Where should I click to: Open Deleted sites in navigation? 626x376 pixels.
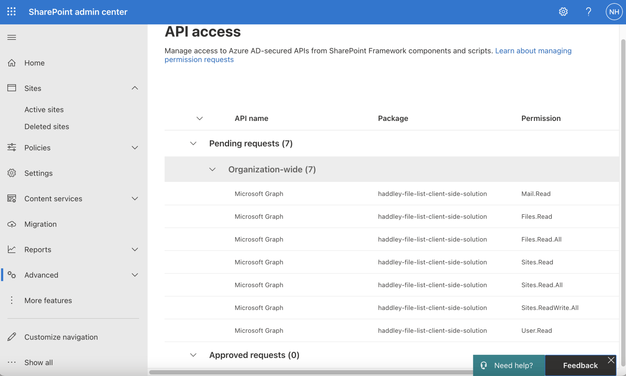click(47, 127)
